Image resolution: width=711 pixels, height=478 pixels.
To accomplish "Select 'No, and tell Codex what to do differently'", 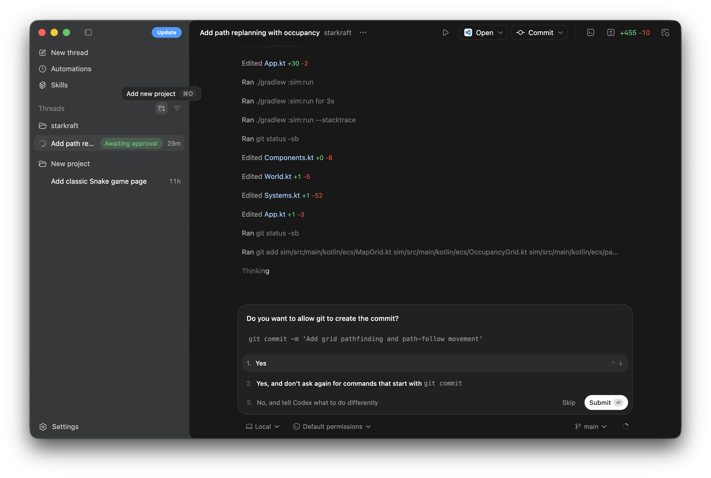I will pyautogui.click(x=317, y=402).
